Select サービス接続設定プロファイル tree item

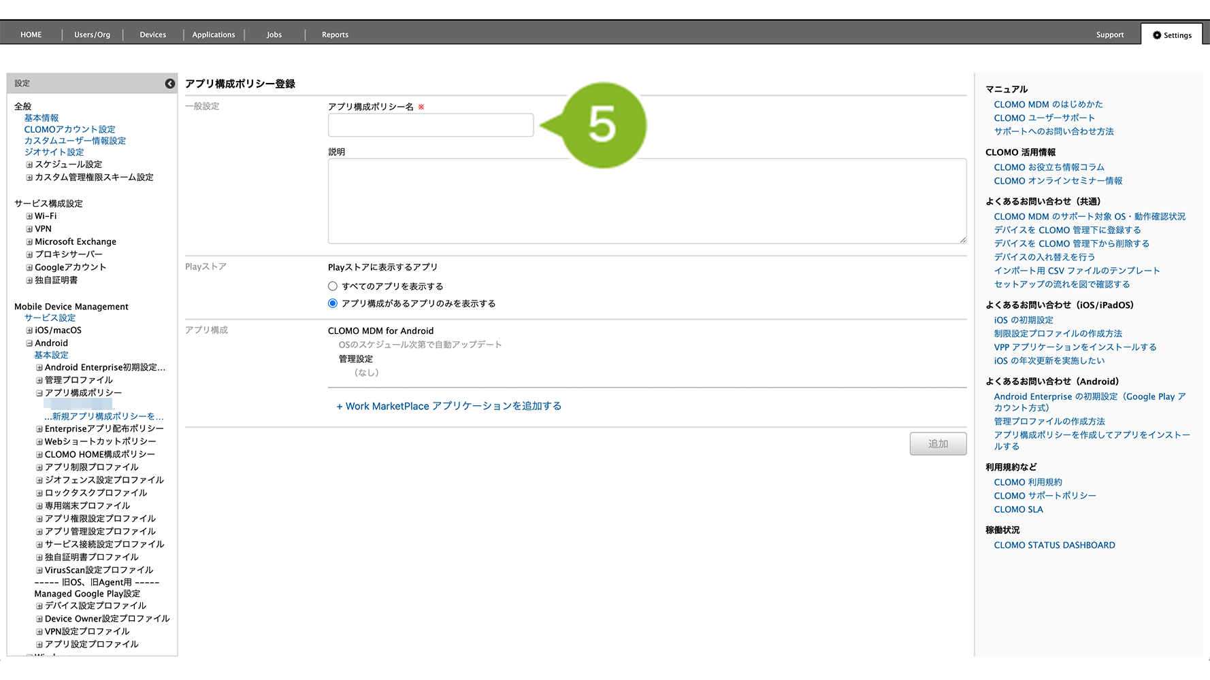[x=104, y=545]
